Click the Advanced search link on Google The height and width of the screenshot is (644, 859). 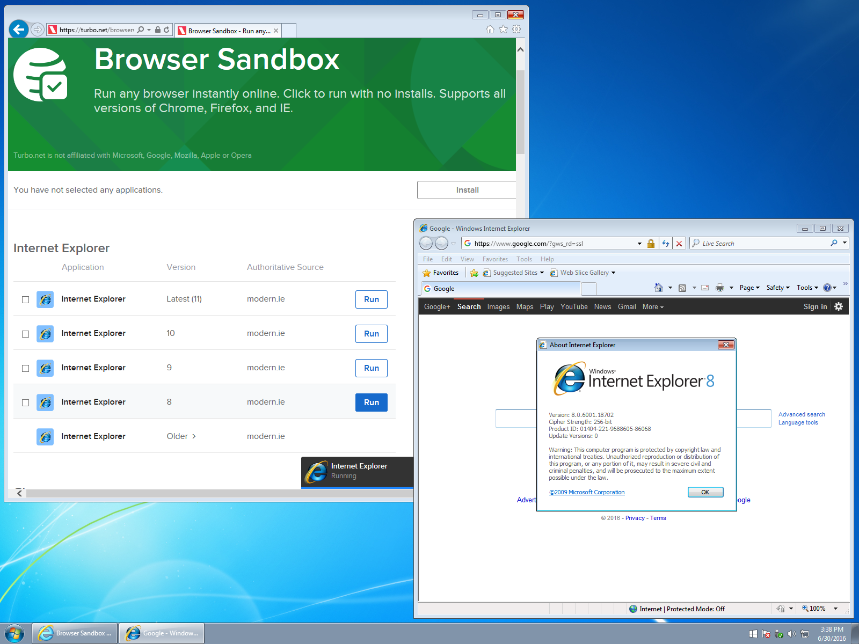[801, 414]
